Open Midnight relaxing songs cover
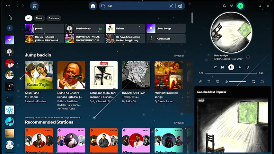This screenshot has height=154, width=274. coord(169,75)
